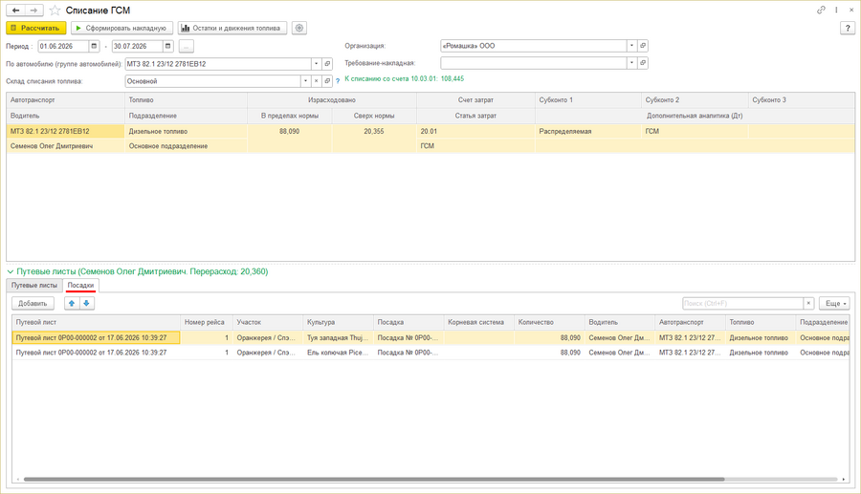Open calendar for start date 01.06.2026
Image resolution: width=861 pixels, height=494 pixels.
click(x=94, y=46)
